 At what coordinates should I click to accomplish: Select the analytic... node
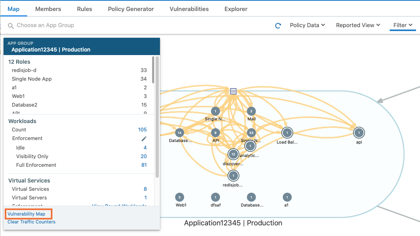tap(250, 146)
